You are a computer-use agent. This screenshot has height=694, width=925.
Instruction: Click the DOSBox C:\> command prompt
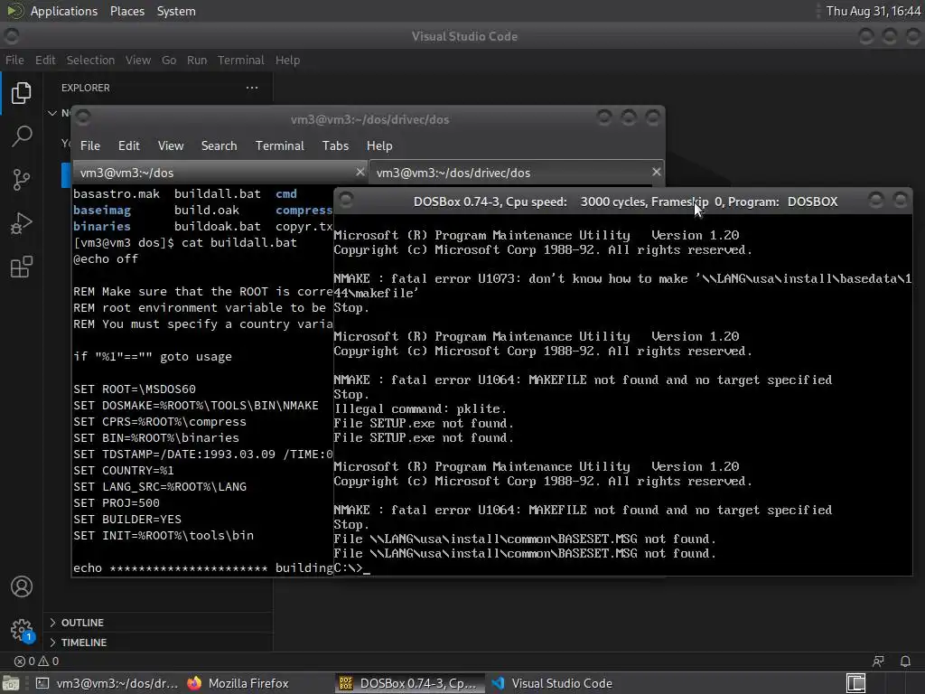tap(351, 567)
